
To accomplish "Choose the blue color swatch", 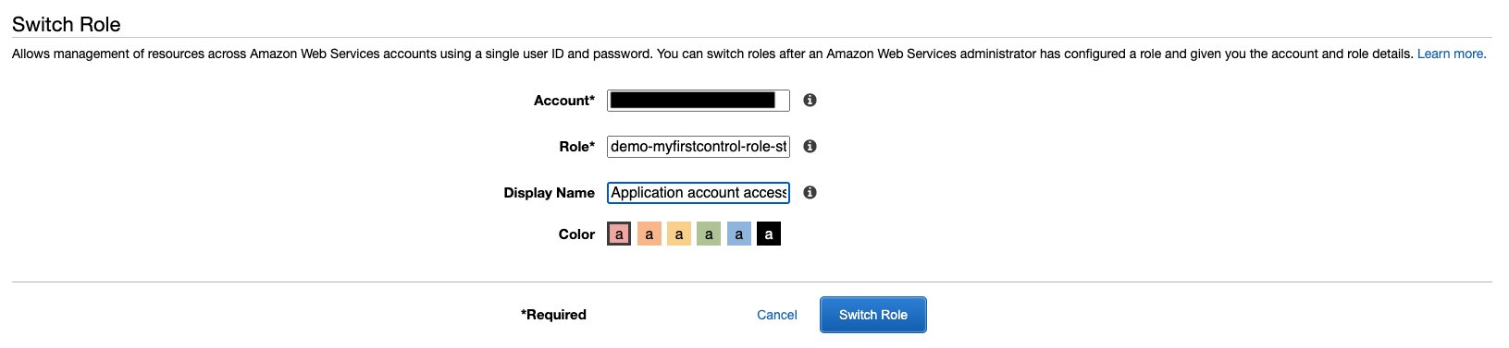I will coord(738,234).
